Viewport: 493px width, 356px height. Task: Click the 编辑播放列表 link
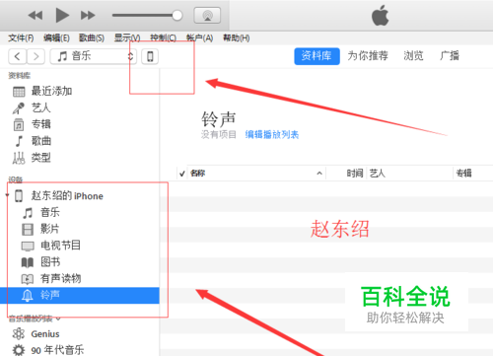click(272, 134)
